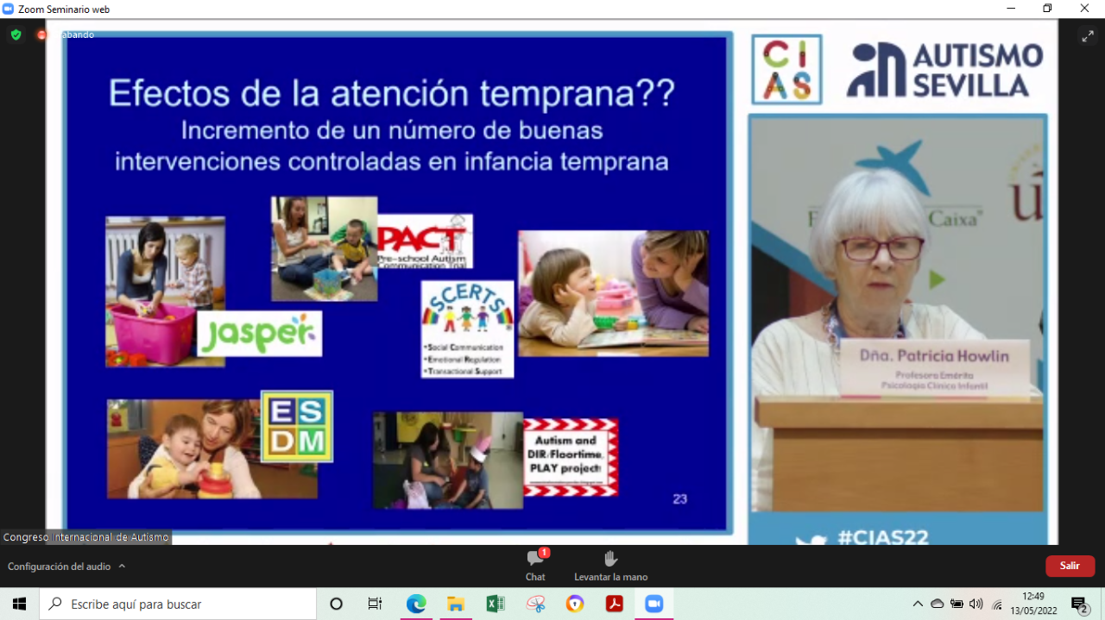Expand the audio settings caret
The width and height of the screenshot is (1105, 620).
[122, 567]
